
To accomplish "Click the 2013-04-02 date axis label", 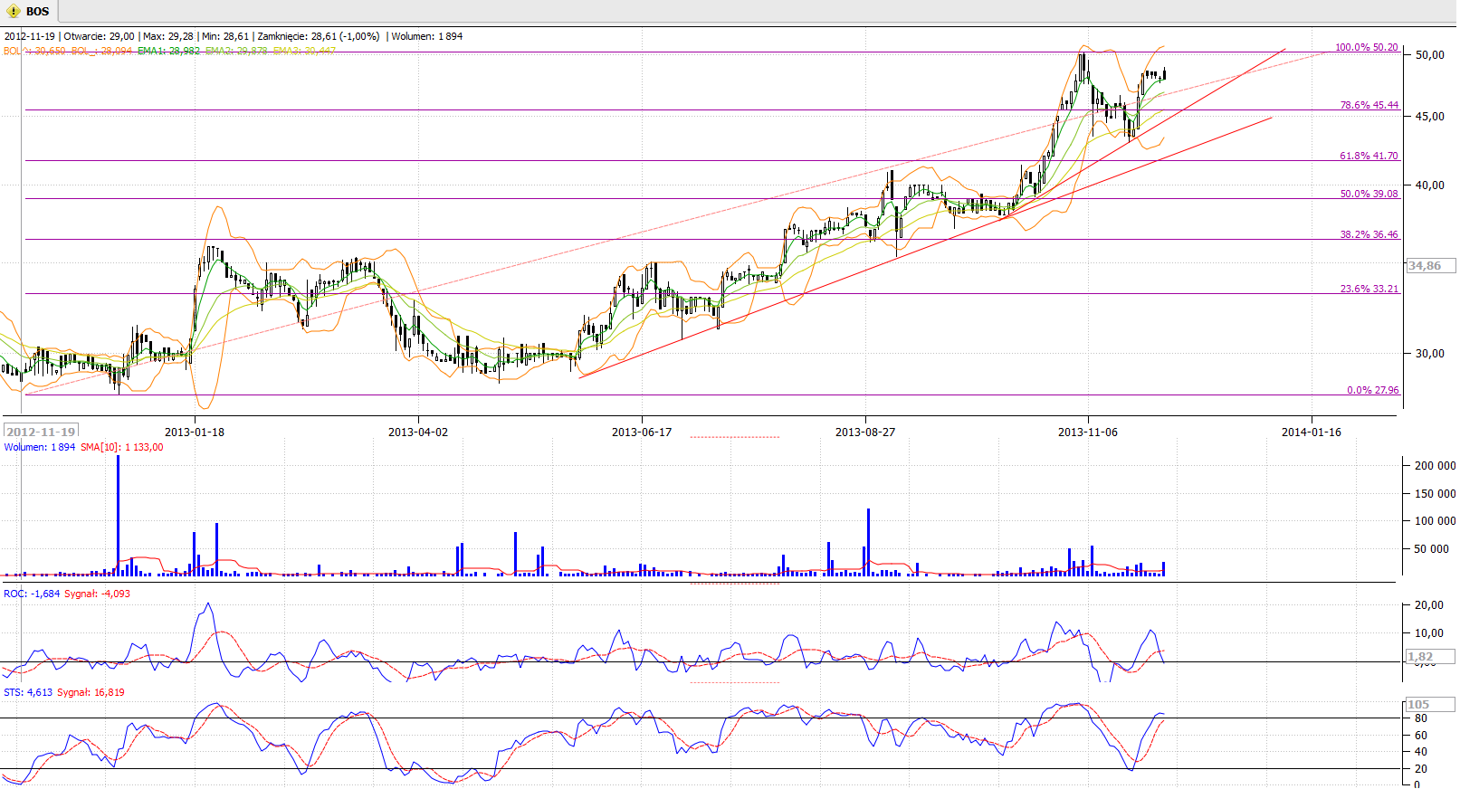I will coord(418,432).
